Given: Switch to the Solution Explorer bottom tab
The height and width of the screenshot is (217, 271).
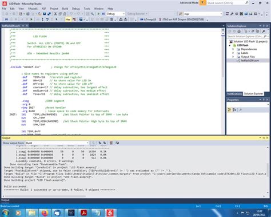Looking at the screenshot, I should pos(253,94).
